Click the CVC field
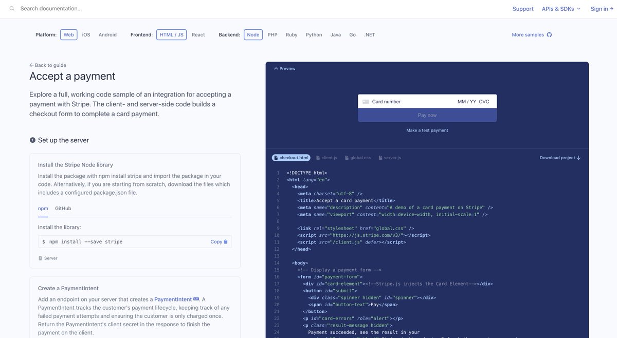The height and width of the screenshot is (338, 617). point(484,102)
